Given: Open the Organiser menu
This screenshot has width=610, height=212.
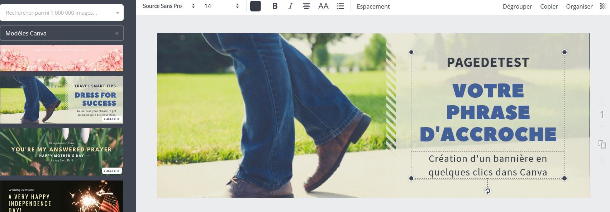Looking at the screenshot, I should coord(579,6).
